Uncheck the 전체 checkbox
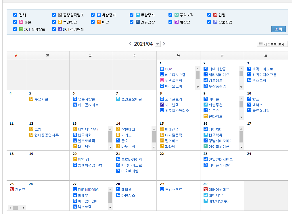The width and height of the screenshot is (295, 214). click(x=15, y=15)
